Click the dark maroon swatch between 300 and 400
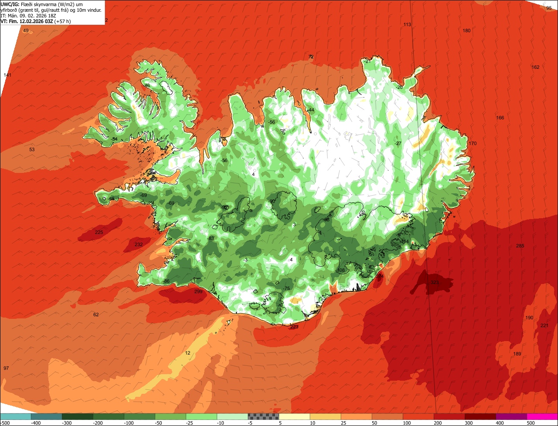 480,416
